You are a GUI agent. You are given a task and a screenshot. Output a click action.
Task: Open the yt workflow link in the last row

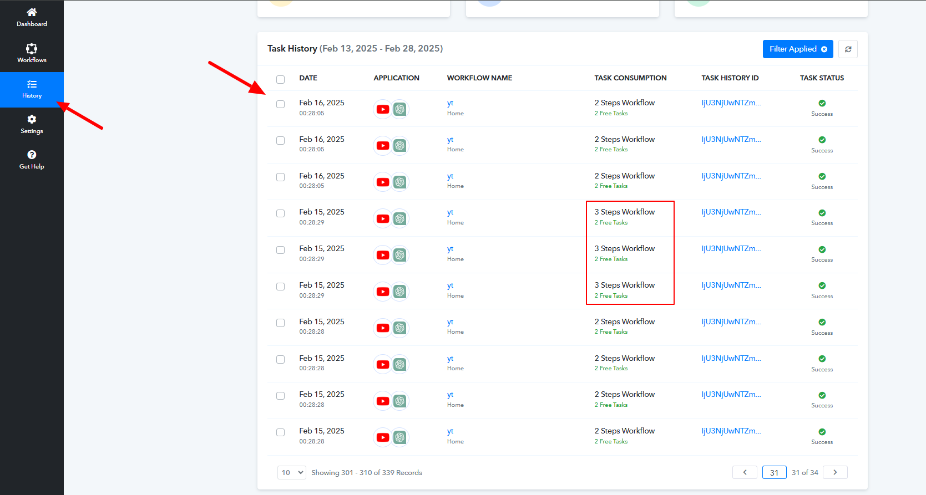coord(451,431)
